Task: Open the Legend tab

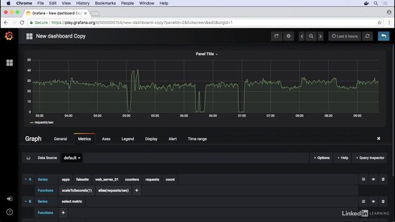Action: [x=128, y=139]
